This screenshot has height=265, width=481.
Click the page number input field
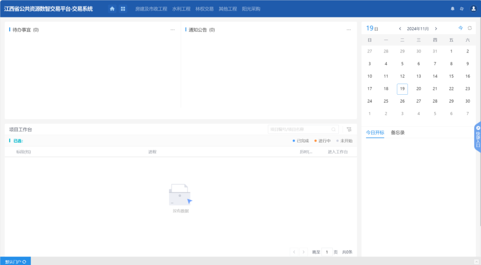coord(327,252)
